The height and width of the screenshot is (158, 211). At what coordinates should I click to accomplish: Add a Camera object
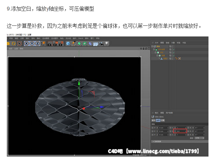pyautogui.click(x=101, y=43)
